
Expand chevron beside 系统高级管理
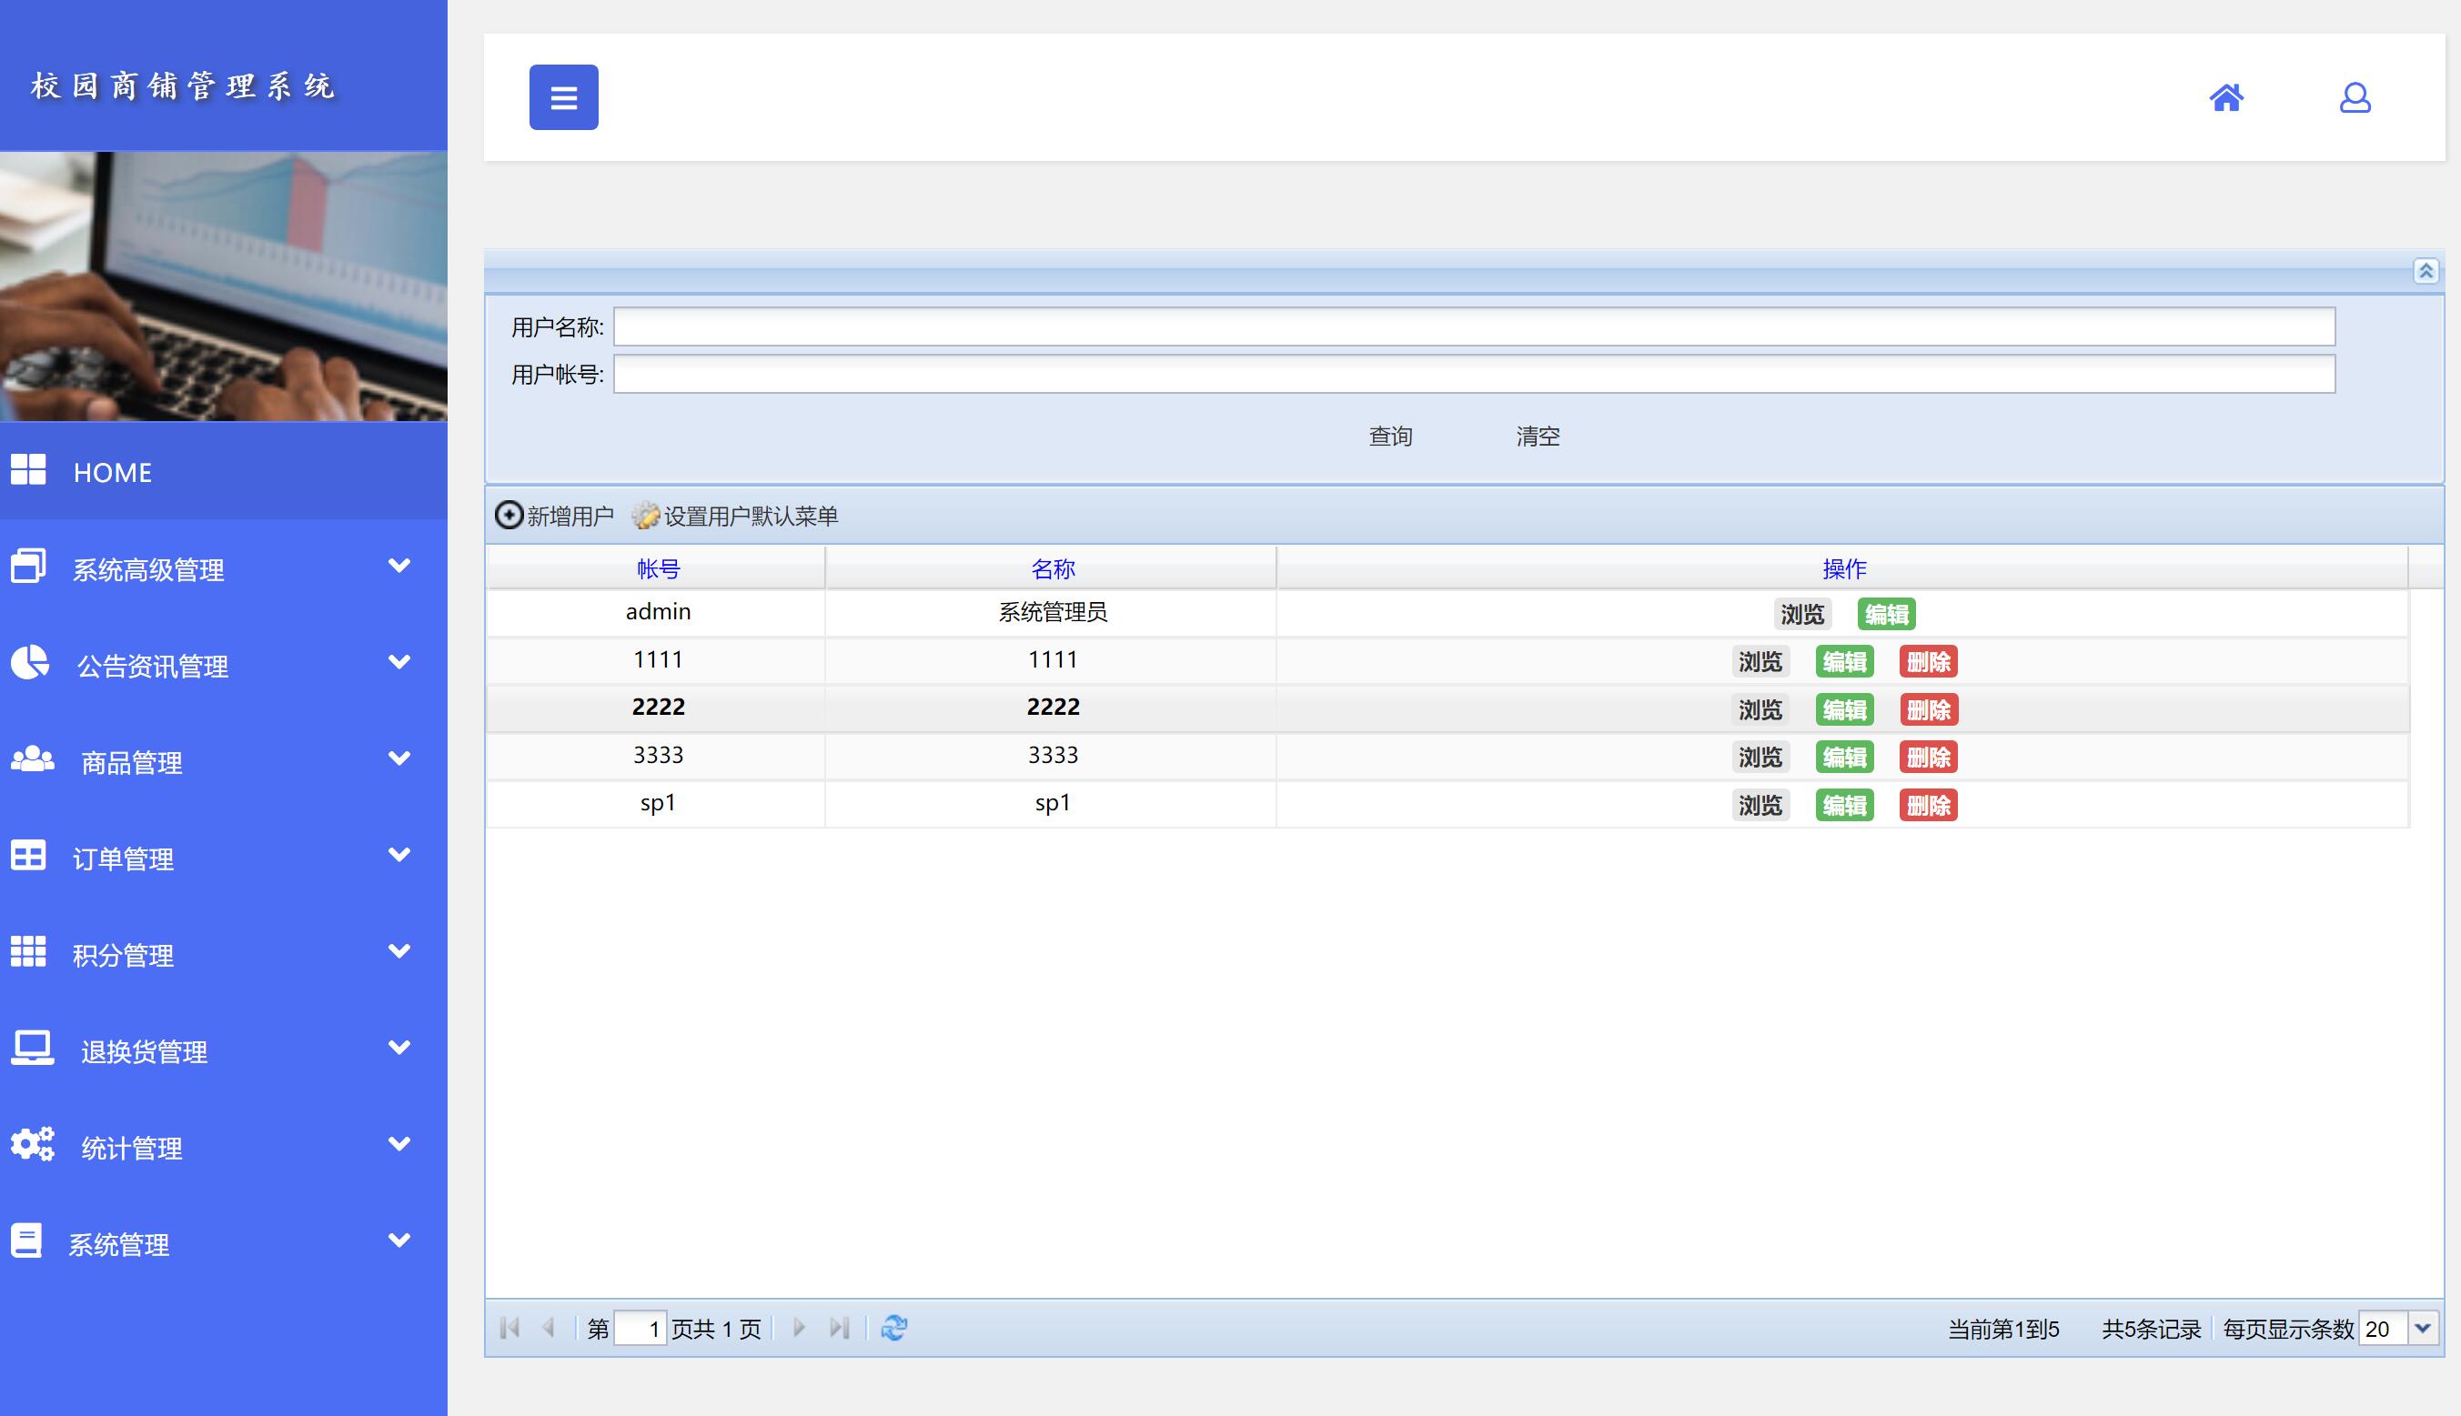(398, 565)
